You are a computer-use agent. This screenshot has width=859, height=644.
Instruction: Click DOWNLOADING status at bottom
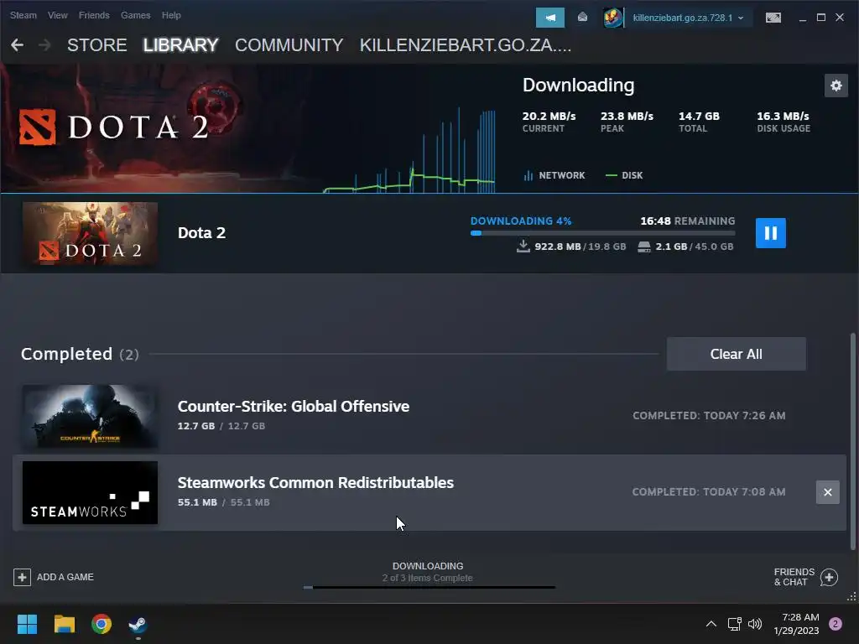pyautogui.click(x=428, y=566)
